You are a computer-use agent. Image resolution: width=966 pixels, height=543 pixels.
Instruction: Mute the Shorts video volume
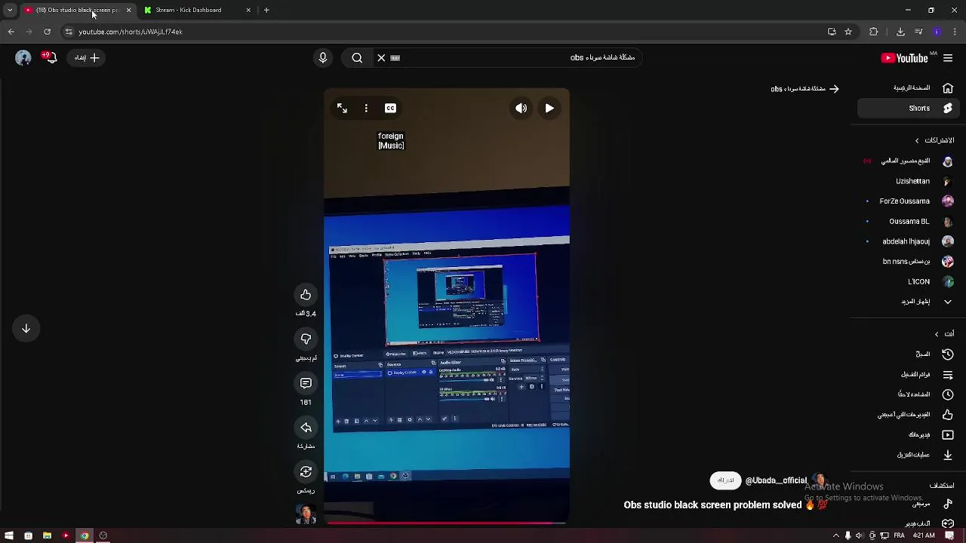coord(521,108)
